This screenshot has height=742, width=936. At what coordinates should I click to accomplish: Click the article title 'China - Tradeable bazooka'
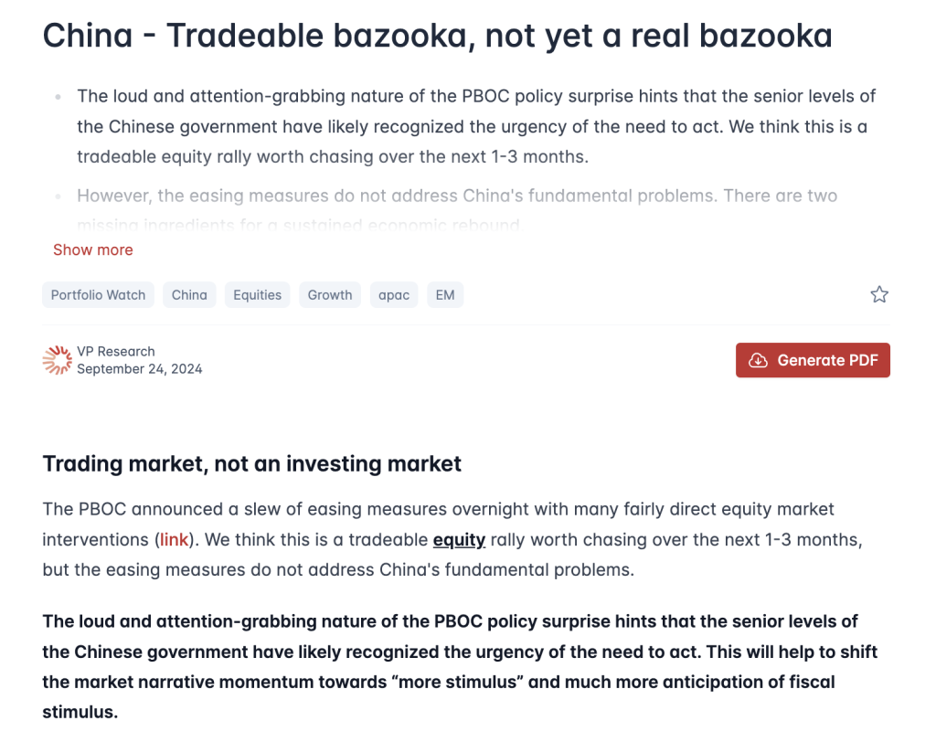point(437,36)
